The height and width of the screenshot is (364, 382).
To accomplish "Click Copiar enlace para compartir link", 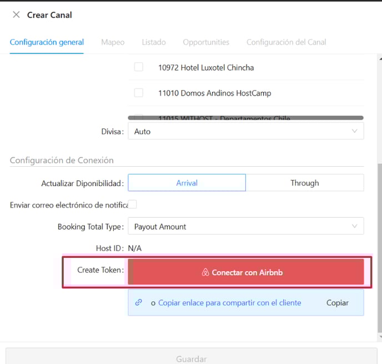I will pos(229,303).
